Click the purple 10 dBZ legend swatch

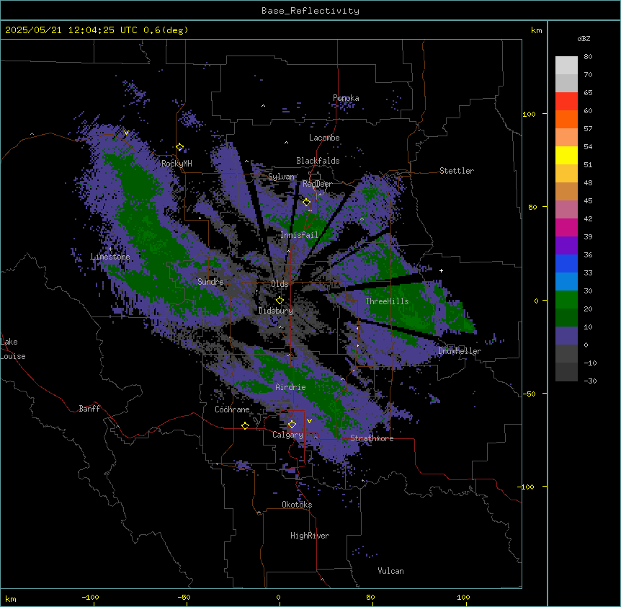566,336
